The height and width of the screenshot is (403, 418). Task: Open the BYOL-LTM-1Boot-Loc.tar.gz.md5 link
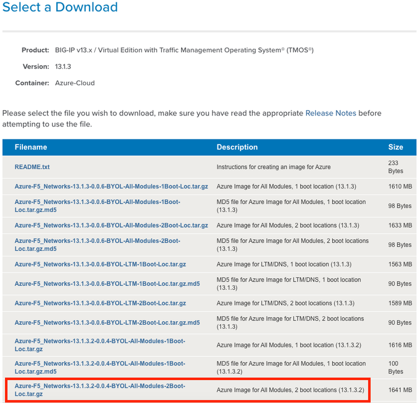107,284
